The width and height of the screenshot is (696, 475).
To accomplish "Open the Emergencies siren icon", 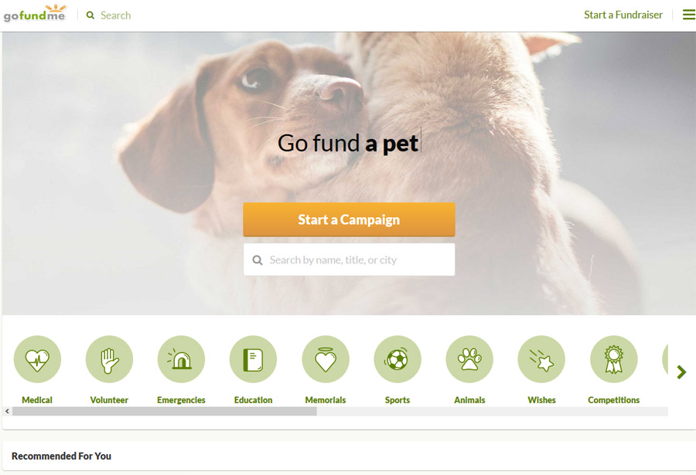I will coord(181,359).
